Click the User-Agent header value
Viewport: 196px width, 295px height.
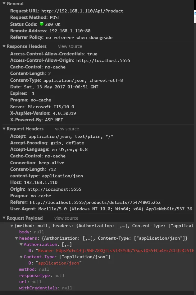[x=115, y=209]
